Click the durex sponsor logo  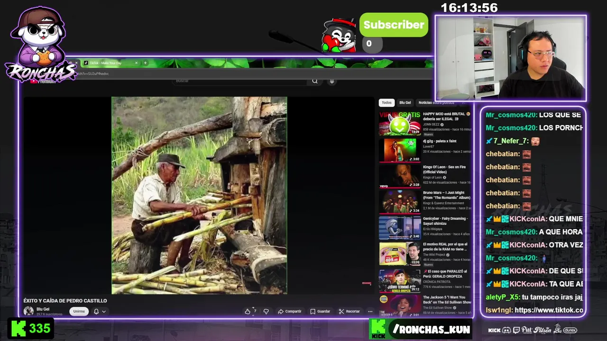570,330
